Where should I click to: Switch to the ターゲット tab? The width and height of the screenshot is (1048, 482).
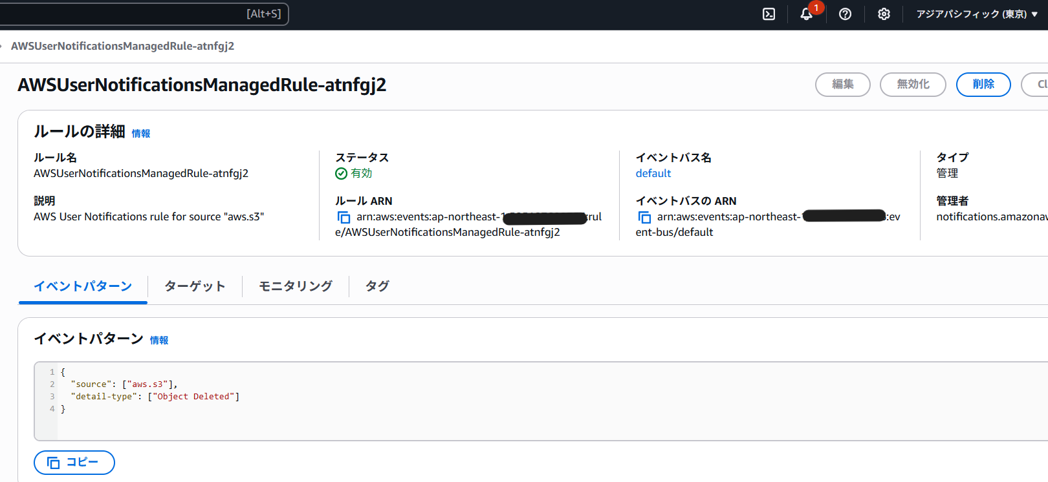[195, 286]
